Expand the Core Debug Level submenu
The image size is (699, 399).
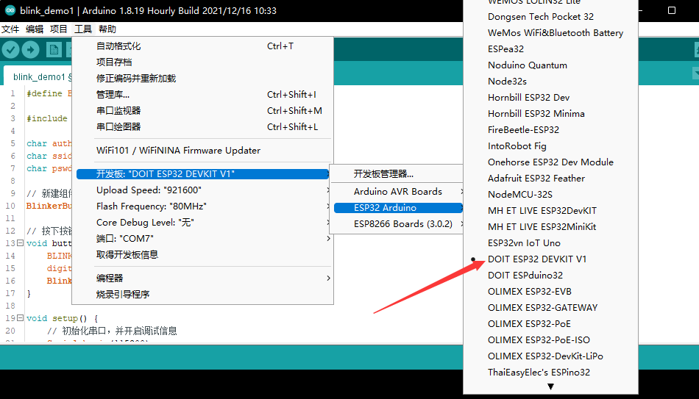(203, 222)
